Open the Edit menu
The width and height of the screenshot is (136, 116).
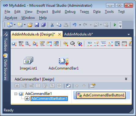[17, 12]
